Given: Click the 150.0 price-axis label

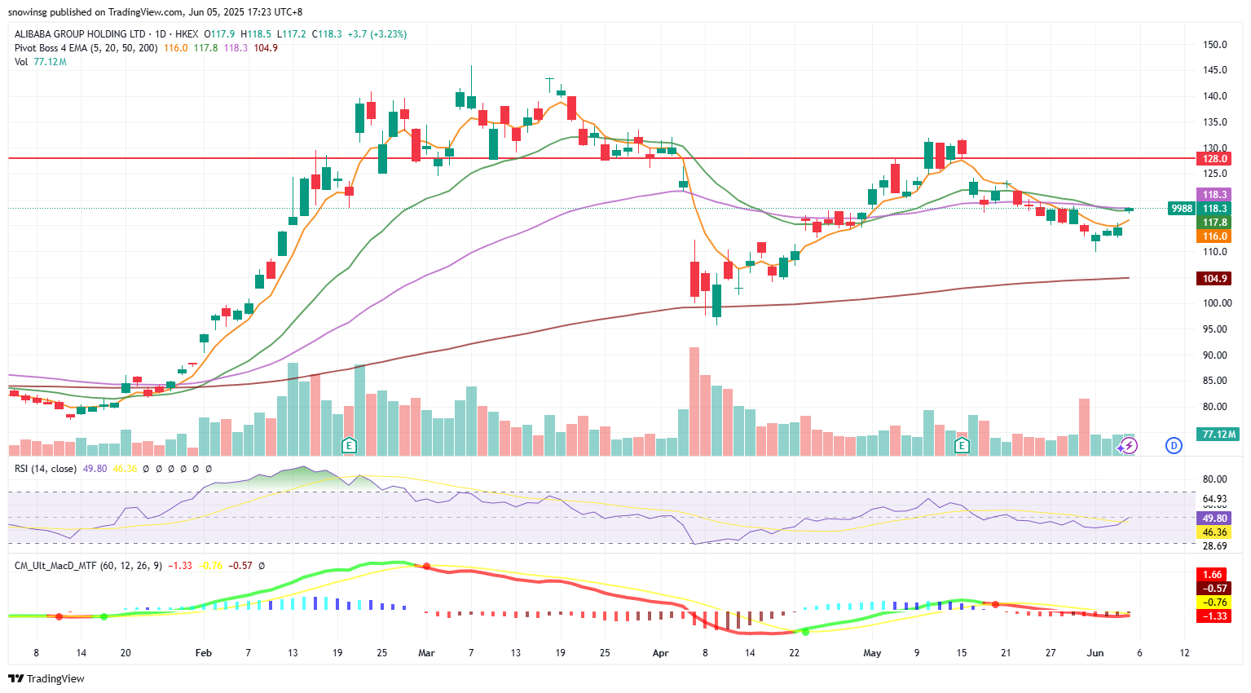Looking at the screenshot, I should pos(1215,45).
